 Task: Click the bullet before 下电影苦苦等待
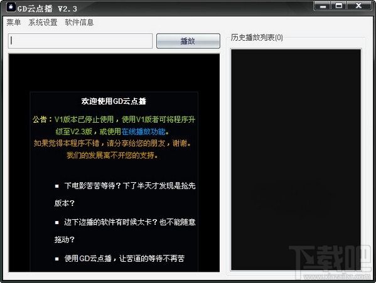point(57,186)
